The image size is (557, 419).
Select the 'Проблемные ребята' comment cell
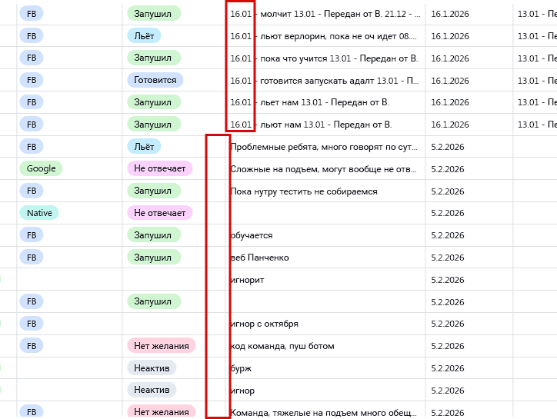(x=324, y=146)
